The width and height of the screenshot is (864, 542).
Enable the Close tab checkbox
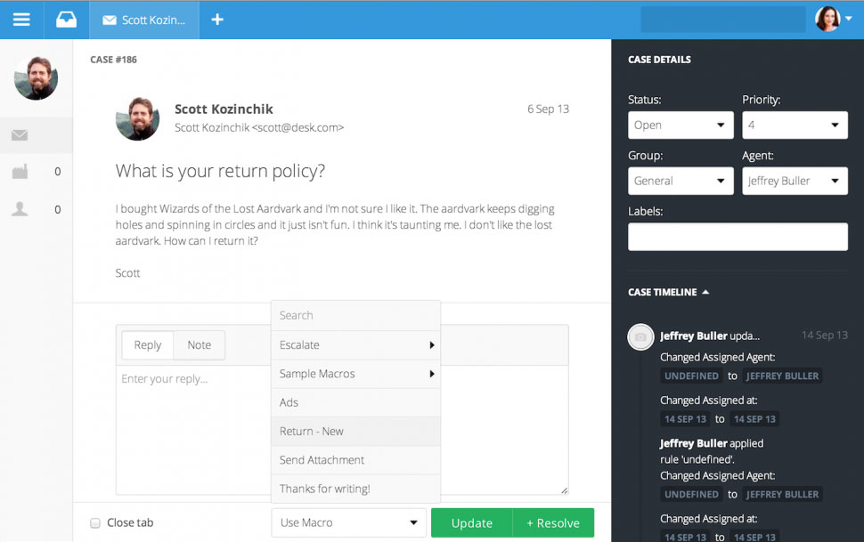95,523
